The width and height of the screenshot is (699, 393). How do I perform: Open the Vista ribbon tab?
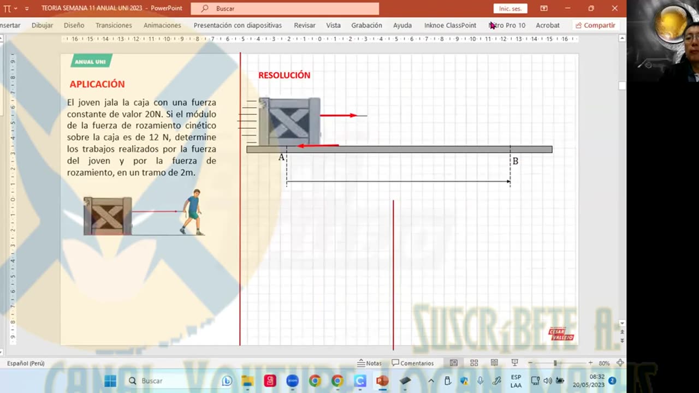(x=333, y=25)
